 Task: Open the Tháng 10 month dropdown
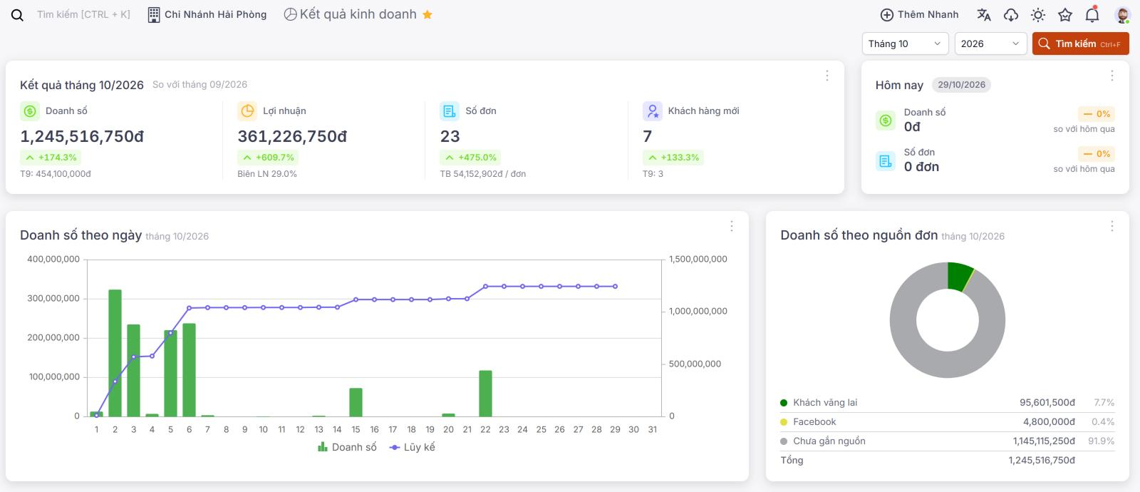coord(905,43)
